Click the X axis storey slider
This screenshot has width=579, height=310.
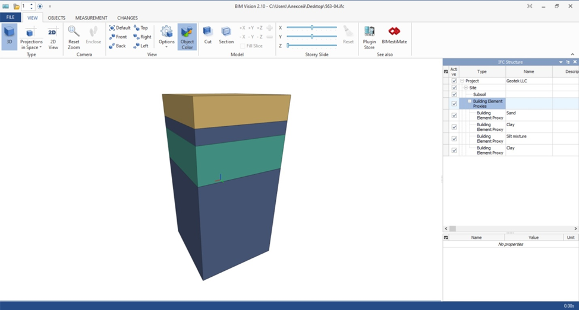tap(312, 27)
